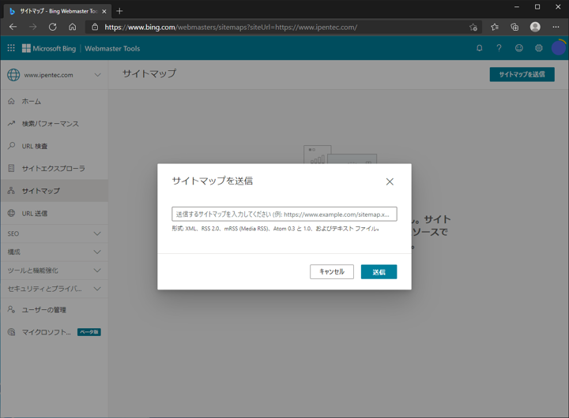The width and height of the screenshot is (569, 418).
Task: Click the trend arrow icon for 検索パフォーマンス
Action: tap(12, 124)
